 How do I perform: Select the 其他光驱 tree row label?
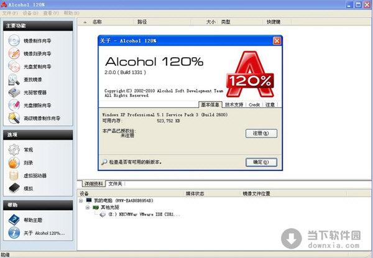[110, 208]
